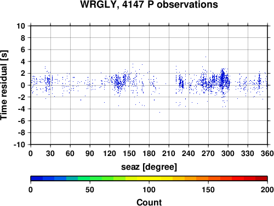This screenshot has width=274, height=206.
Task: Click the dark red end of colorbar
Action: point(261,179)
